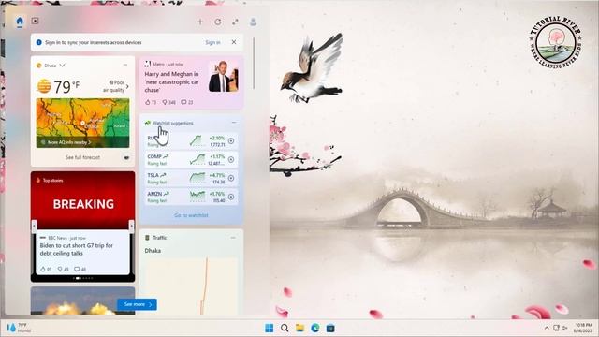Screen dimensions: 599x337
Task: Click More AQ info nearby link
Action: (x=69, y=142)
